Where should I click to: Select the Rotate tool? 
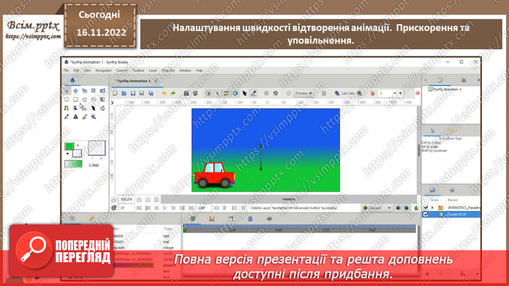click(x=93, y=91)
